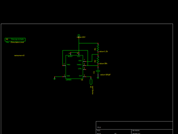Screen dimensions: 178x134
Task: Select the netname=n0 label
Action: point(19,55)
